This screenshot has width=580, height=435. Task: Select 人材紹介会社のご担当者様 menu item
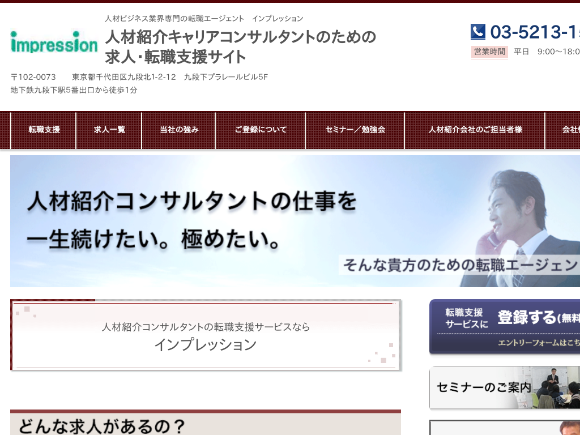tap(475, 130)
